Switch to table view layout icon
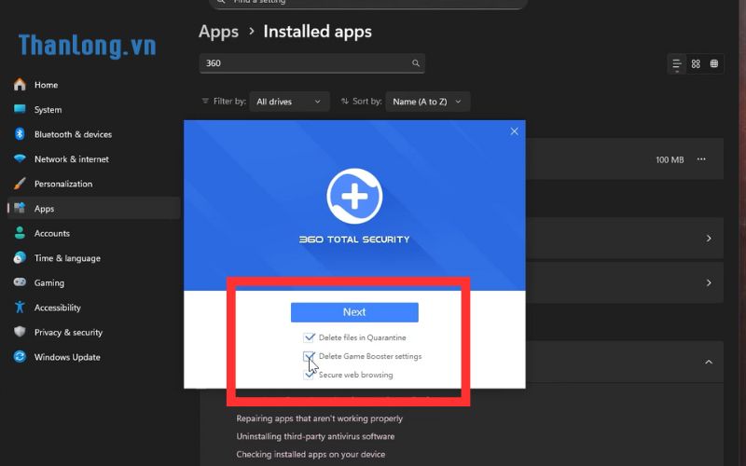Screen dimensions: 746x466 point(714,63)
